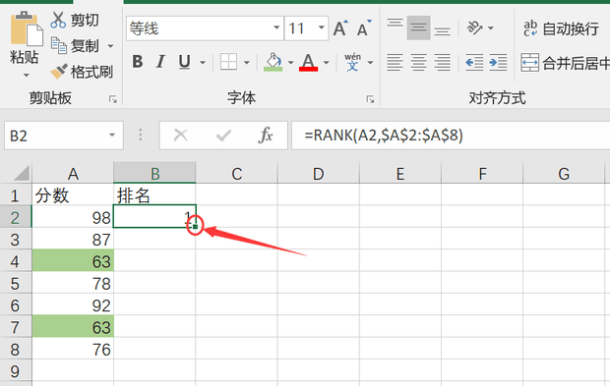Viewport: 610px width, 386px height.
Task: Toggle Bold formatting
Action: 138,62
